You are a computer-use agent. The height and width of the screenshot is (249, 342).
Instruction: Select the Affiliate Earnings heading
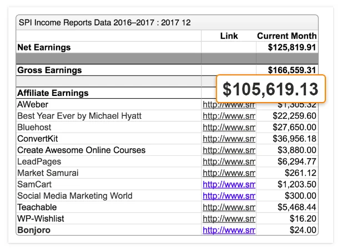coord(53,93)
